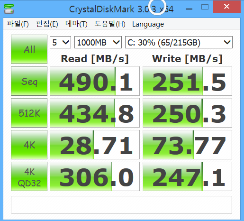Viewport: 244px width, 221px height.
Task: Expand the 1000MB test size dropdown
Action: pyautogui.click(x=98, y=42)
